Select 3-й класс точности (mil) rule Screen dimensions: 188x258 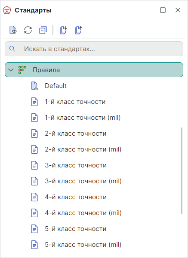click(83, 181)
